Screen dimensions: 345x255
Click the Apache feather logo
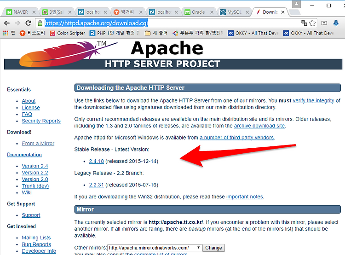[x=68, y=54]
